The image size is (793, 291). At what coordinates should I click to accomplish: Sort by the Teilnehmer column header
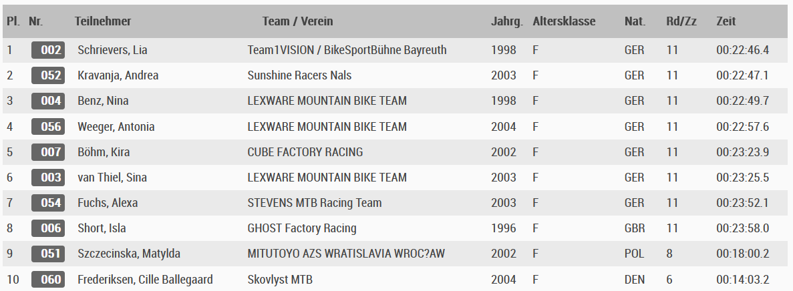coord(103,21)
